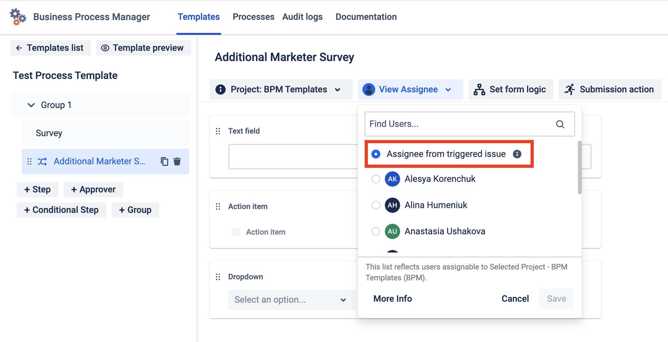
Task: Collapse the Group 1 tree section
Action: (x=31, y=105)
